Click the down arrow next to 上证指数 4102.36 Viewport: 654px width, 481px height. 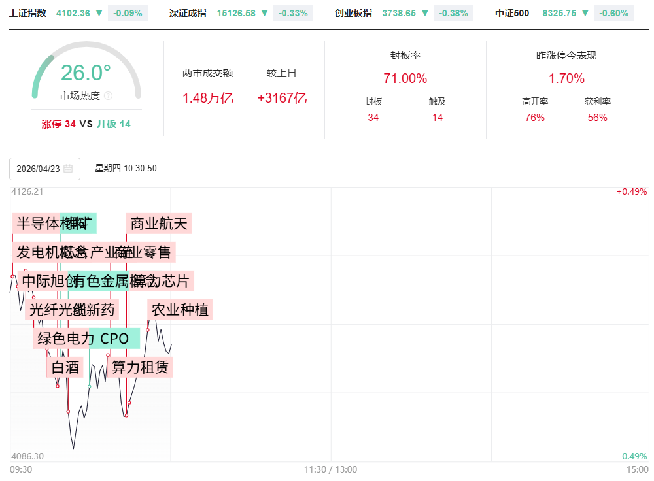point(99,13)
